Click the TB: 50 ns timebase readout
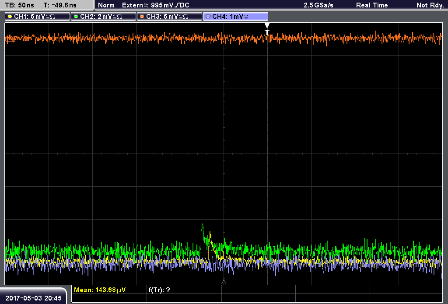 (19, 5)
